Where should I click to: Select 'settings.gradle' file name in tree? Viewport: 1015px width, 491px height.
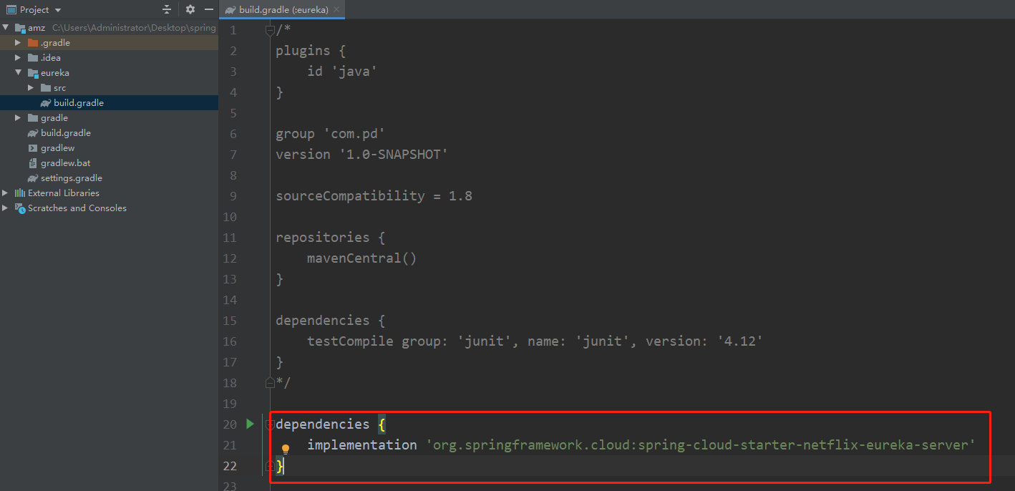[72, 178]
